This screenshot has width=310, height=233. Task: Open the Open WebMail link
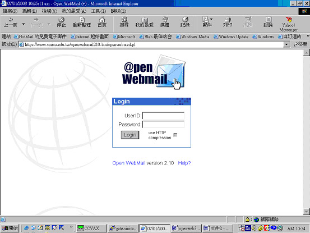pos(129,163)
